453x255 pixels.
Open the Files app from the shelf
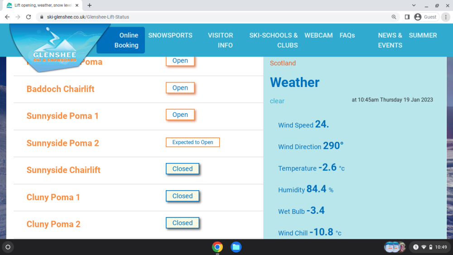[x=236, y=247]
